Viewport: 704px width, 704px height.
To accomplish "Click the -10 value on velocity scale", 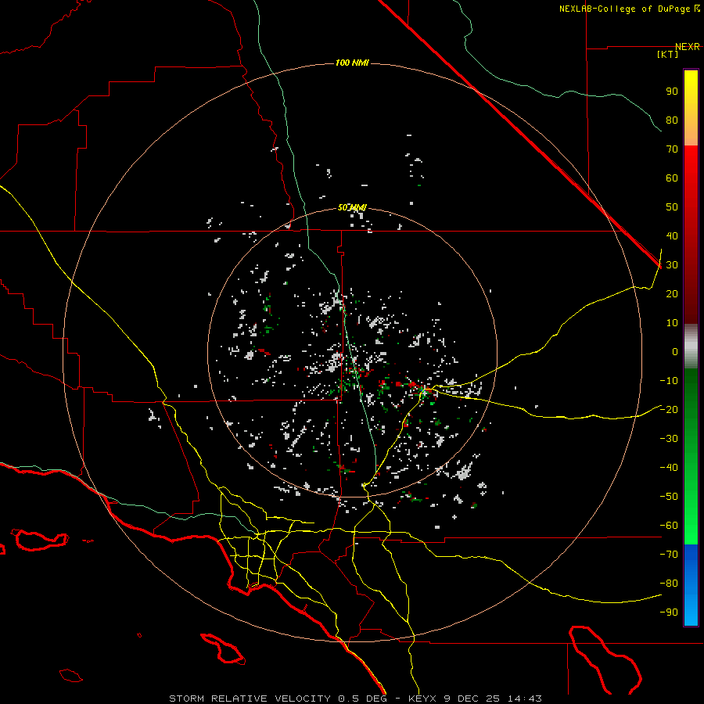I will 669,381.
